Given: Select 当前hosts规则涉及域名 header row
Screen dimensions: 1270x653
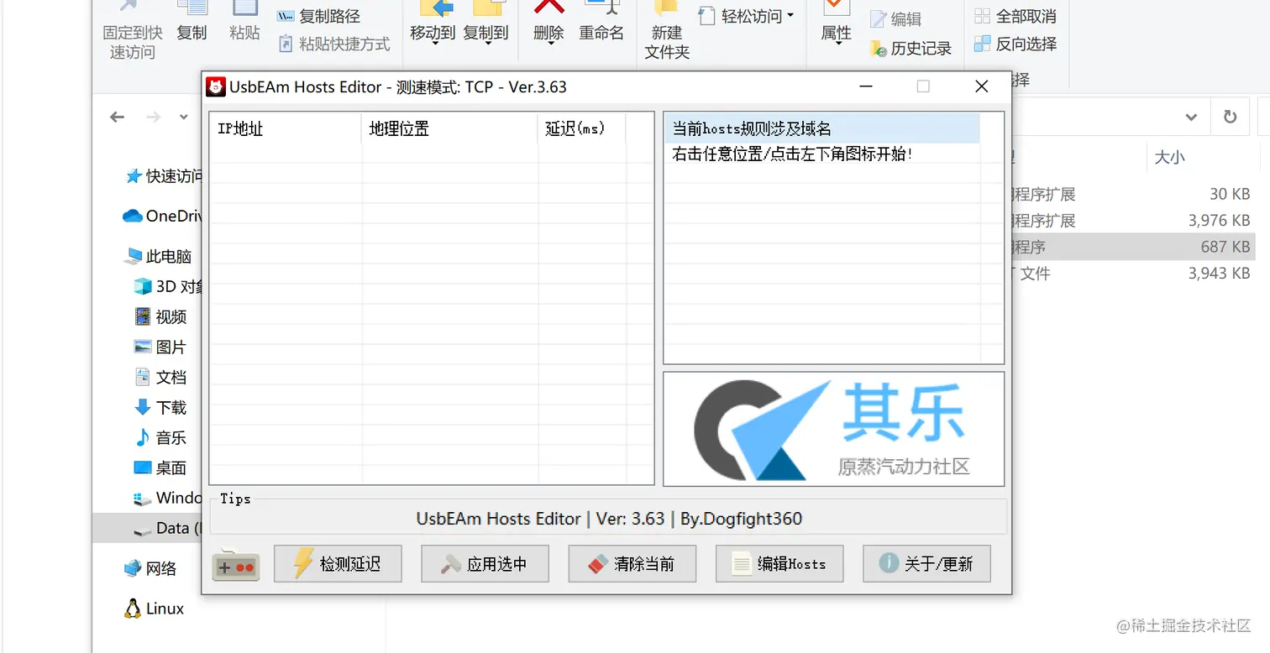Looking at the screenshot, I should (x=821, y=128).
